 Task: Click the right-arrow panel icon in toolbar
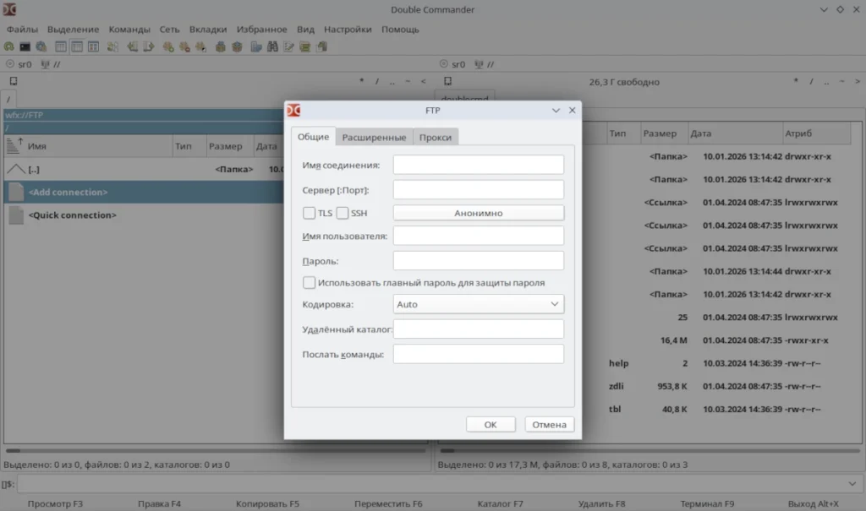coord(149,47)
